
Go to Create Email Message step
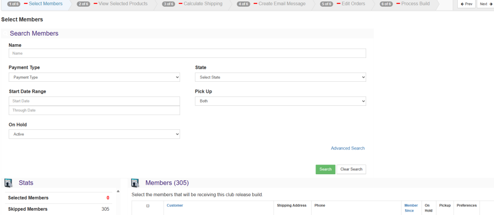pyautogui.click(x=282, y=4)
